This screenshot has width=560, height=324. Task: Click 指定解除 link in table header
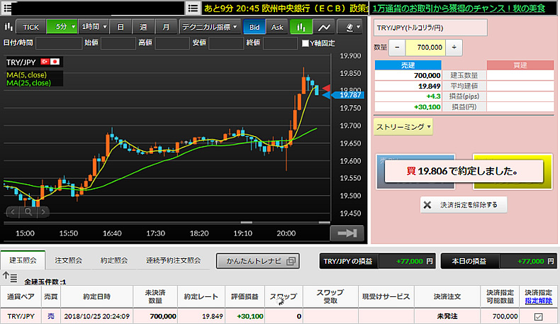(538, 301)
